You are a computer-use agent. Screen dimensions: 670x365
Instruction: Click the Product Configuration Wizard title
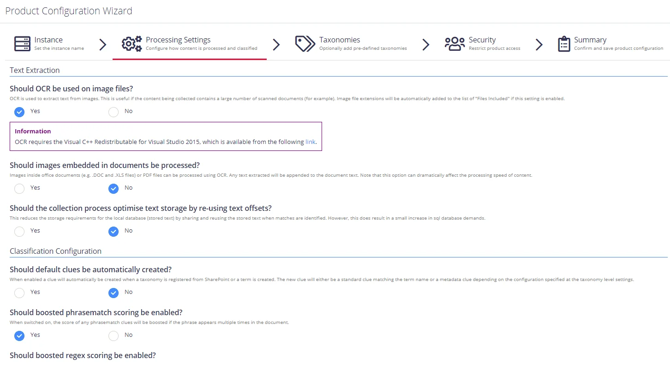69,11
